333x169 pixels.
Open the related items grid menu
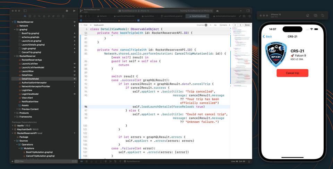coord(81,16)
